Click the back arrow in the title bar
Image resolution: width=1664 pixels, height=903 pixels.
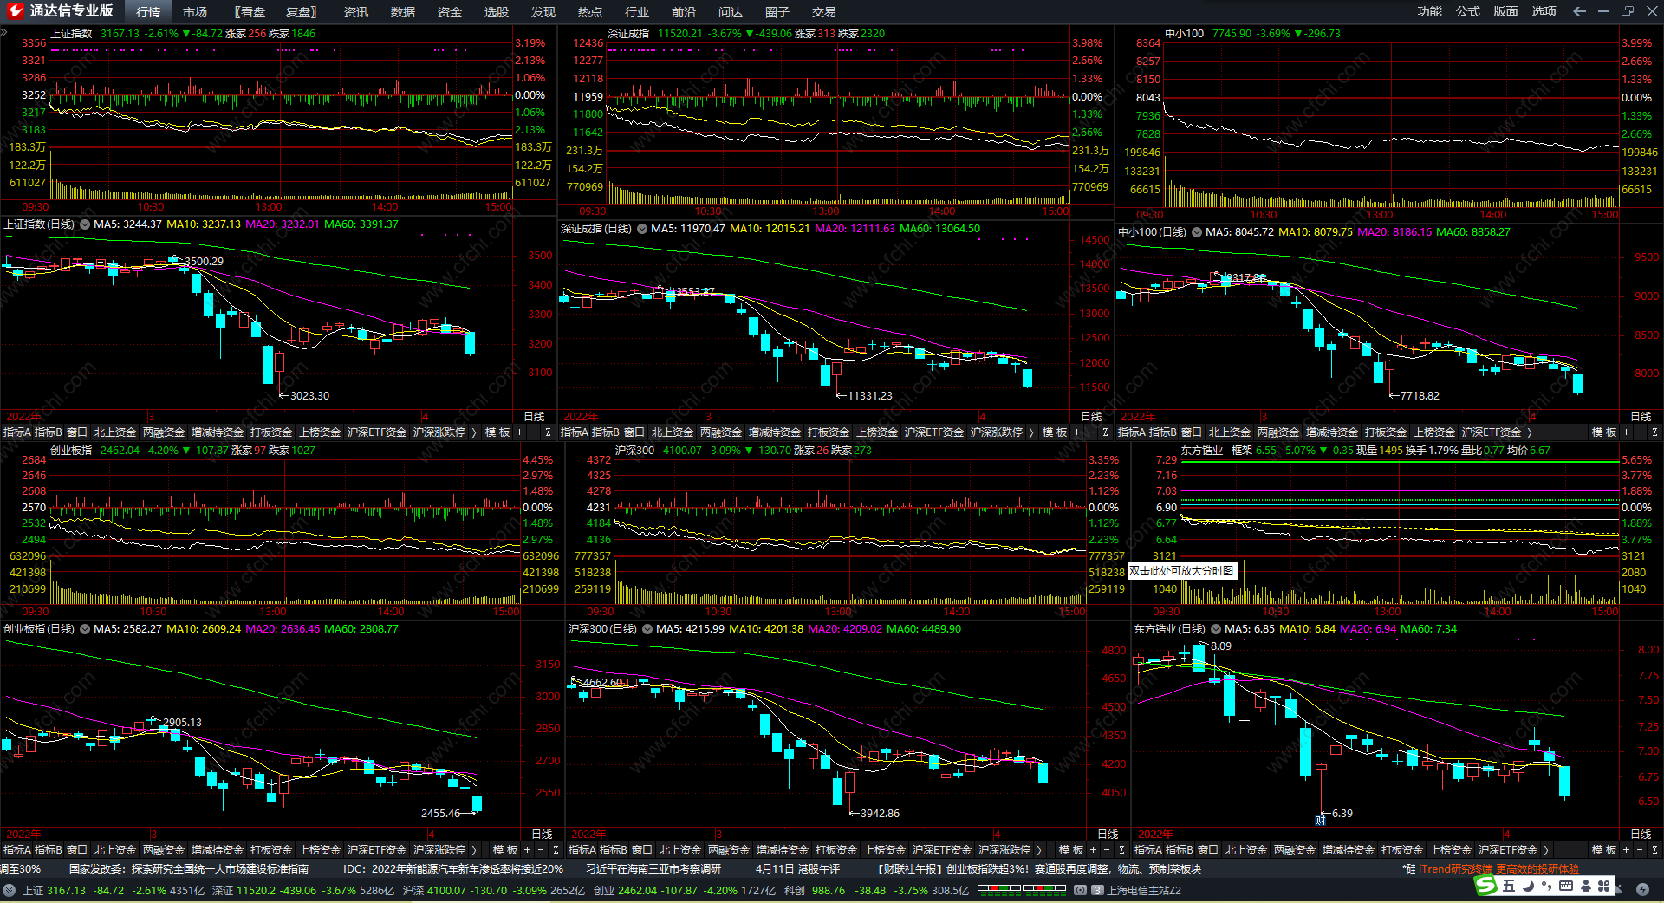point(1579,11)
